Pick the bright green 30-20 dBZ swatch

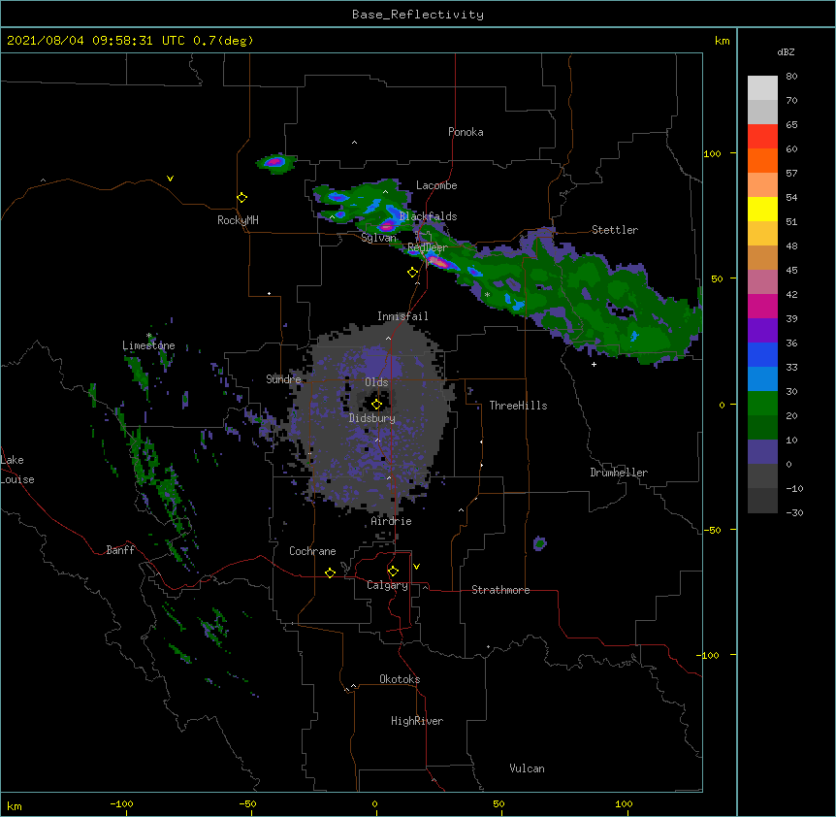pos(762,404)
